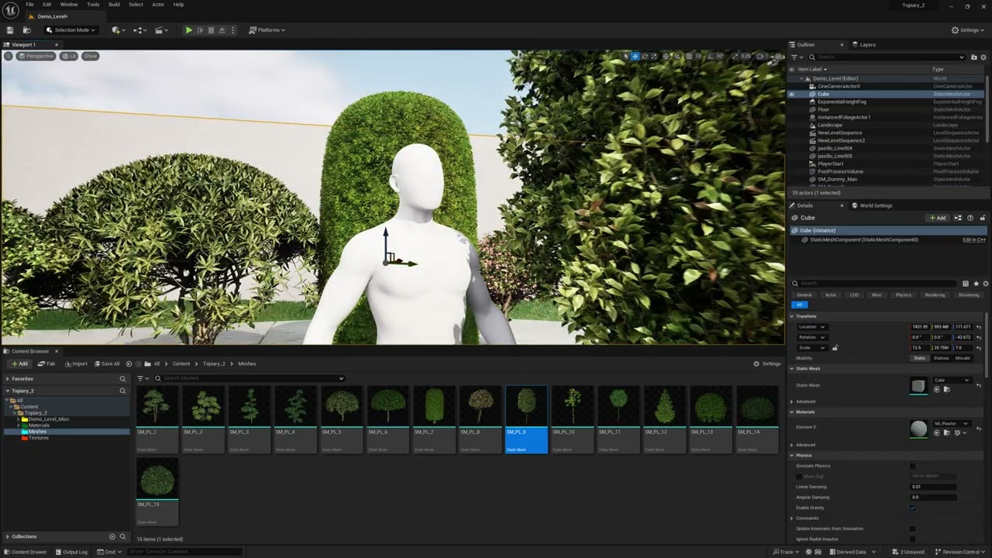Click the Linear Damping value field
This screenshot has width=992, height=558.
pos(934,487)
